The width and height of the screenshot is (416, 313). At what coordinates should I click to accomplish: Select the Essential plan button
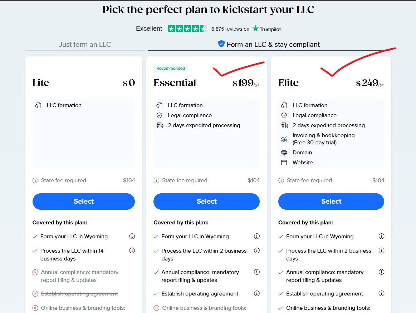click(206, 202)
